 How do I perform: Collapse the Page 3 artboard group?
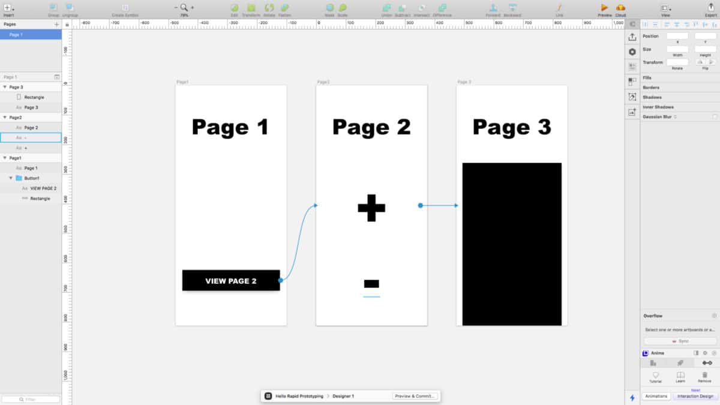(5, 87)
